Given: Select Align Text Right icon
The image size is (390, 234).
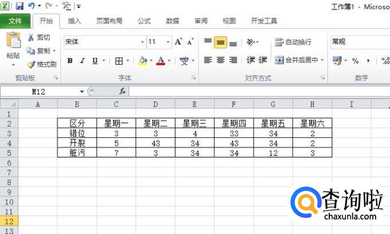Looking at the screenshot, I should coord(233,60).
